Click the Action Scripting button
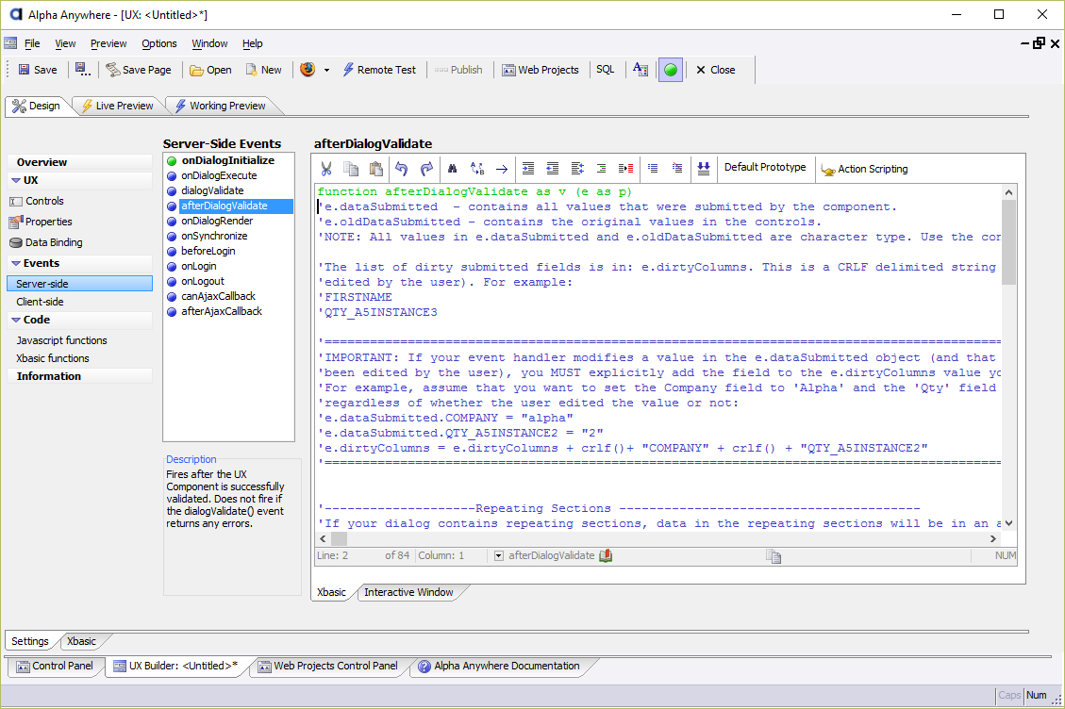 tap(865, 169)
